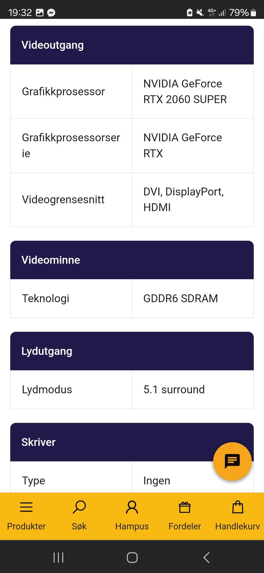Tap the Android back arrow

206,557
